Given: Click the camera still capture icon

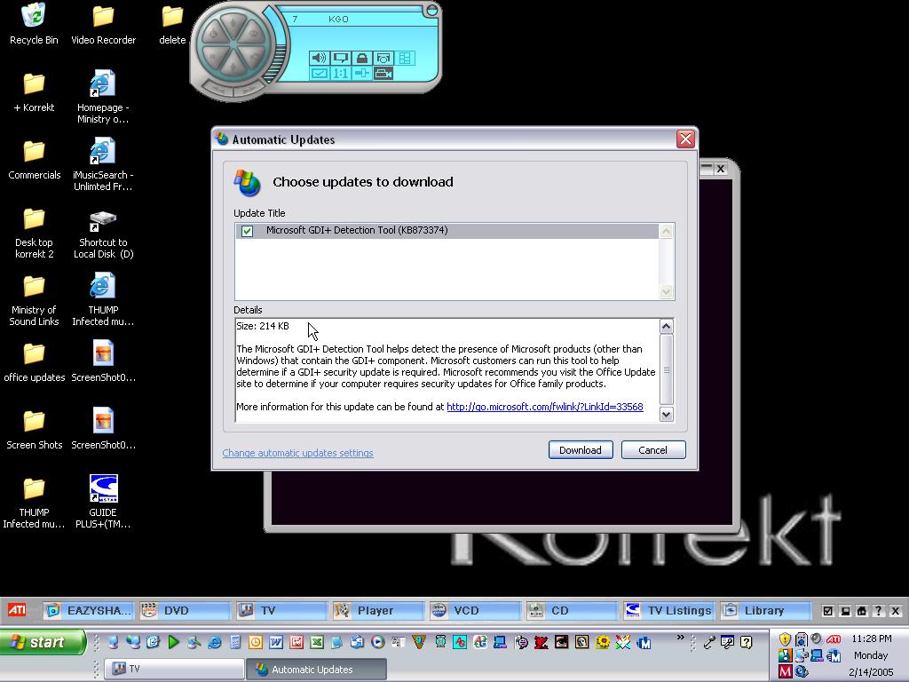Looking at the screenshot, I should click(x=383, y=58).
